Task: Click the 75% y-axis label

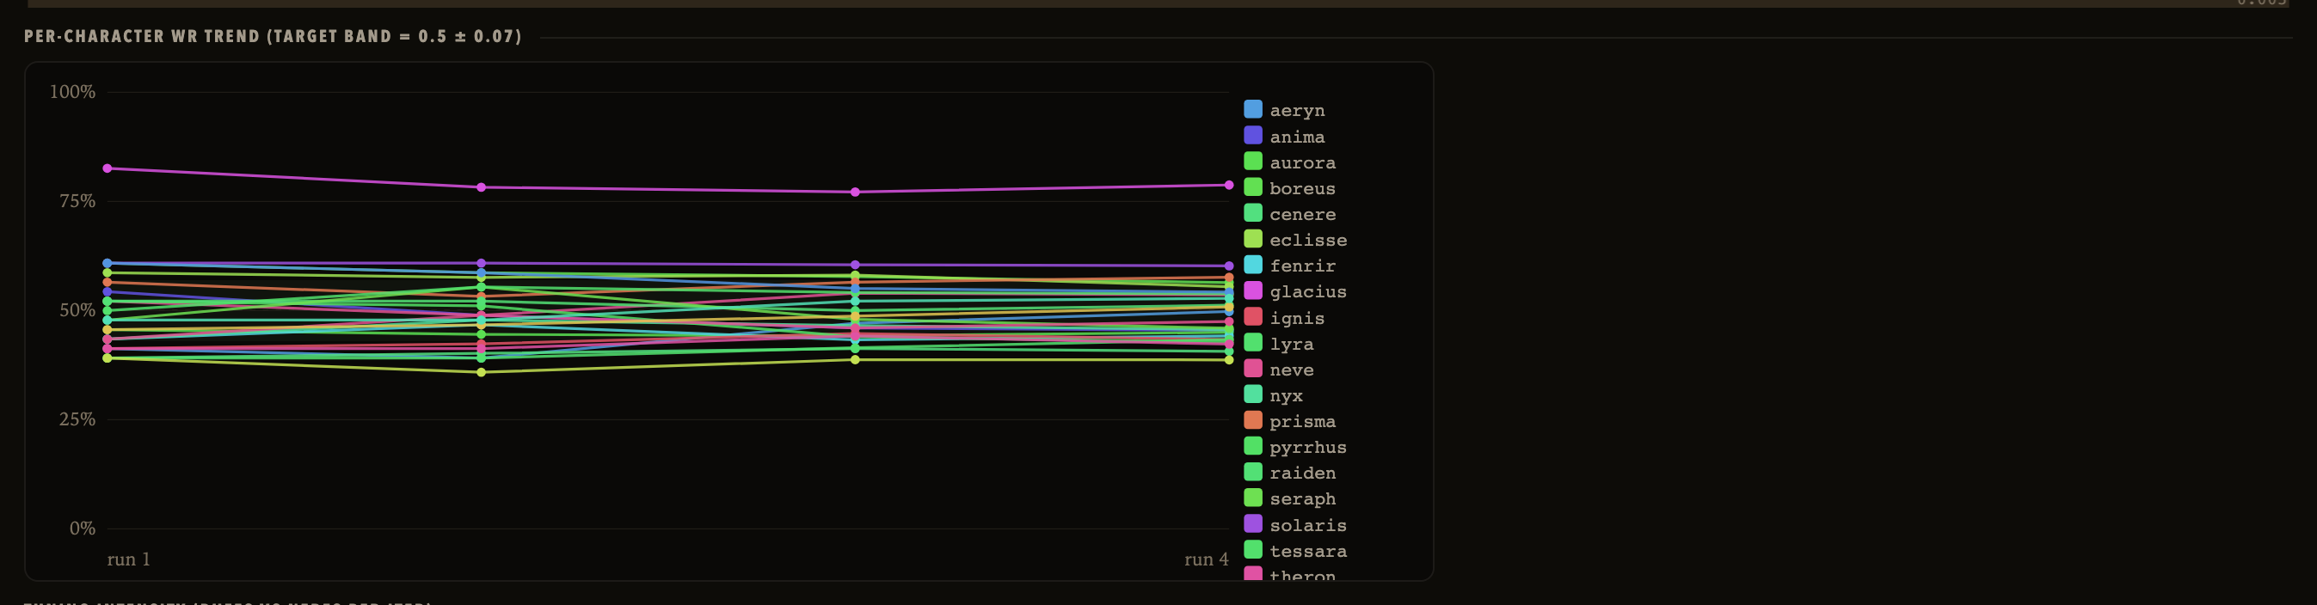Action: [77, 201]
